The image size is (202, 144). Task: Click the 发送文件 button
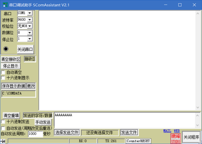(x=129, y=132)
